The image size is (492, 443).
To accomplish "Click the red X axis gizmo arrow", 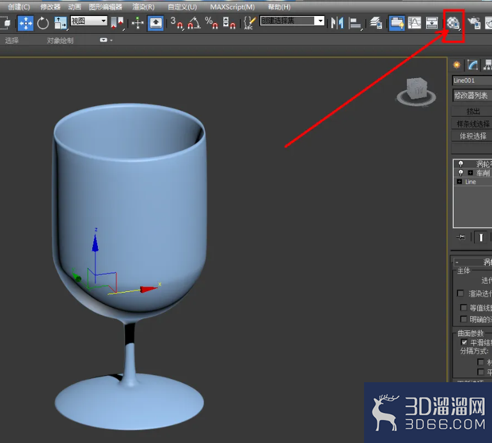I will point(148,289).
